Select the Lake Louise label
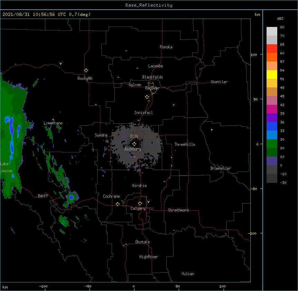This screenshot has width=298, height=291. (x=6, y=167)
